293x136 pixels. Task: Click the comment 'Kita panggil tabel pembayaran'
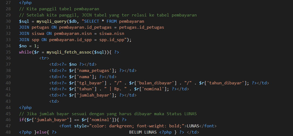coord(59,9)
